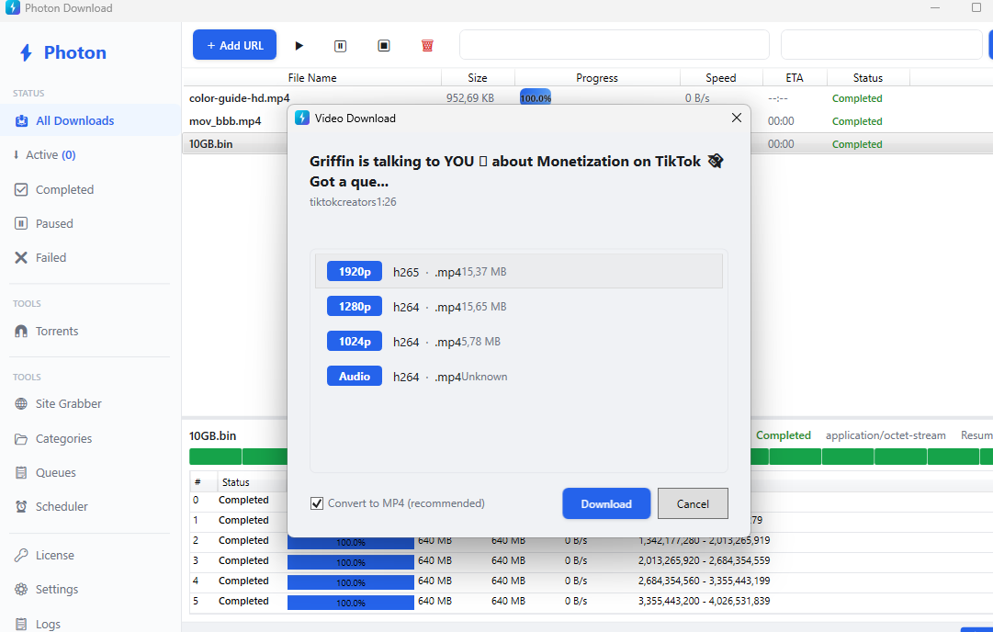Click the Failed X icon in sidebar
993x632 pixels.
click(x=21, y=258)
